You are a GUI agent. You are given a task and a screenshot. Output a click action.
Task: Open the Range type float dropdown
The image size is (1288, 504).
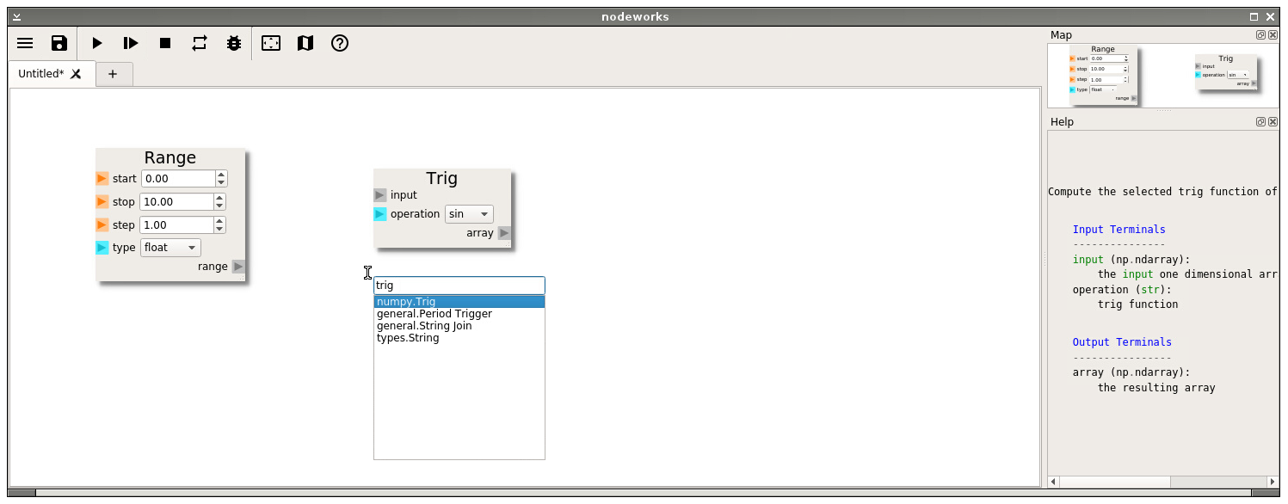tap(170, 248)
